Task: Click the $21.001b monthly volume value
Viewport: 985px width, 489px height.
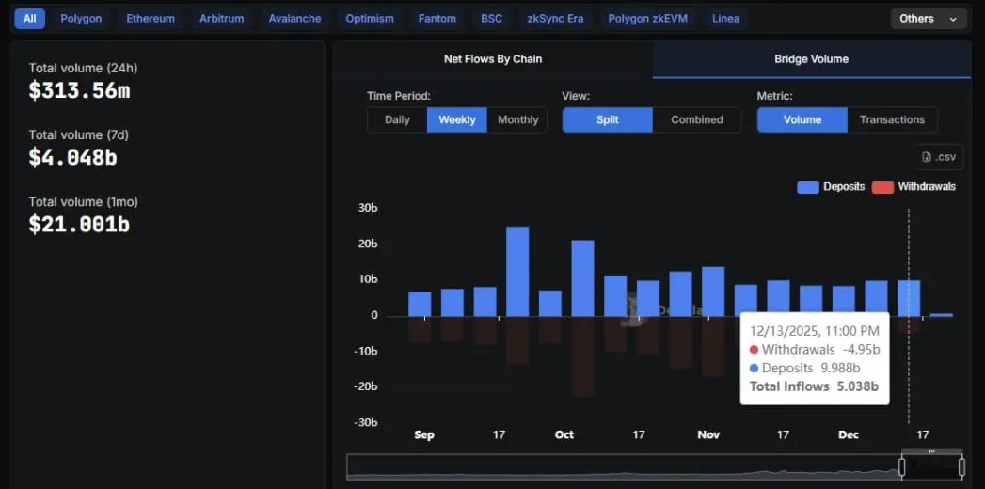Action: tap(79, 224)
